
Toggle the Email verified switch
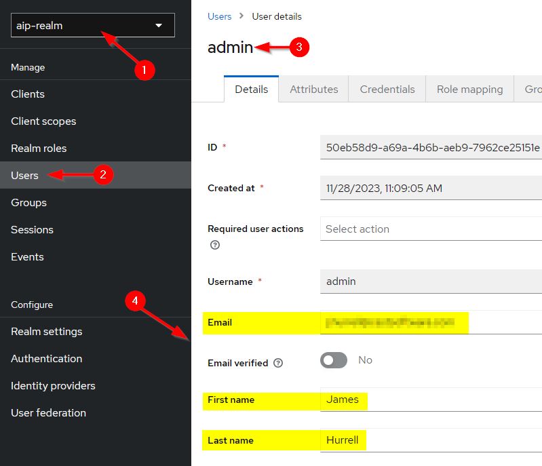333,360
